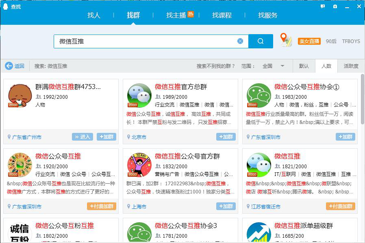Click 进入 button for 群满微信互推群
This screenshot has width=365, height=243.
tap(83, 137)
